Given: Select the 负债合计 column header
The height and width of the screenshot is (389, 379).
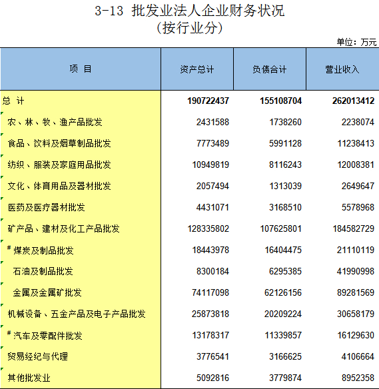Looking at the screenshot, I should point(270,69).
